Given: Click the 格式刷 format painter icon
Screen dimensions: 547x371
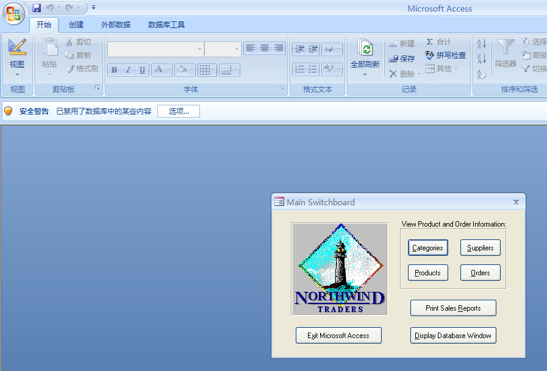Looking at the screenshot, I should point(70,69).
